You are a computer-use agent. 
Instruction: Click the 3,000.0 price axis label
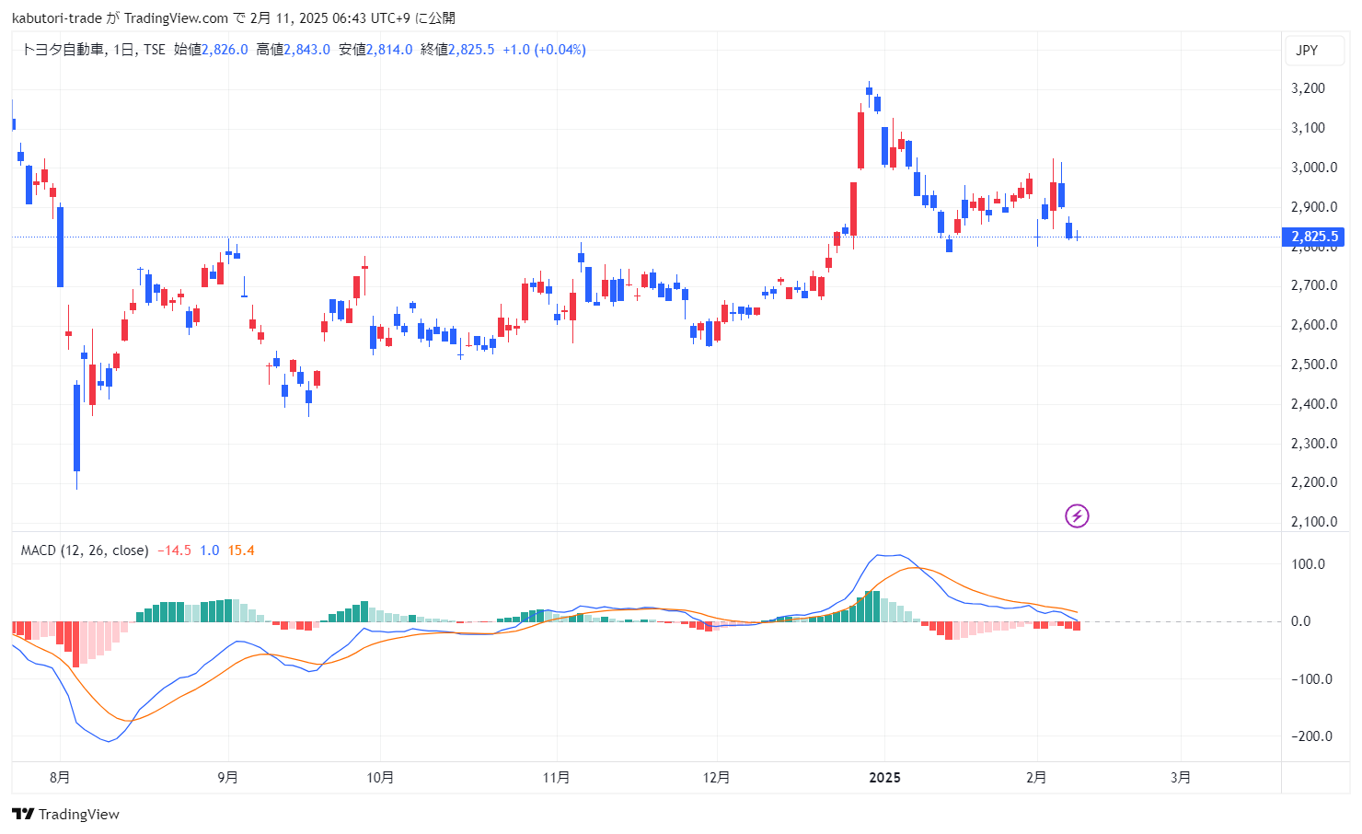click(x=1314, y=168)
